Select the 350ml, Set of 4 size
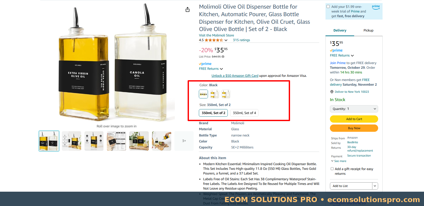424x206 pixels. 244,113
